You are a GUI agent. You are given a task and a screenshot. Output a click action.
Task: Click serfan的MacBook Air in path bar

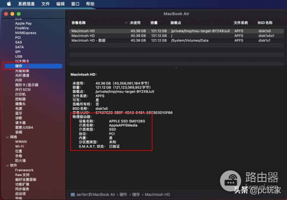96,195
